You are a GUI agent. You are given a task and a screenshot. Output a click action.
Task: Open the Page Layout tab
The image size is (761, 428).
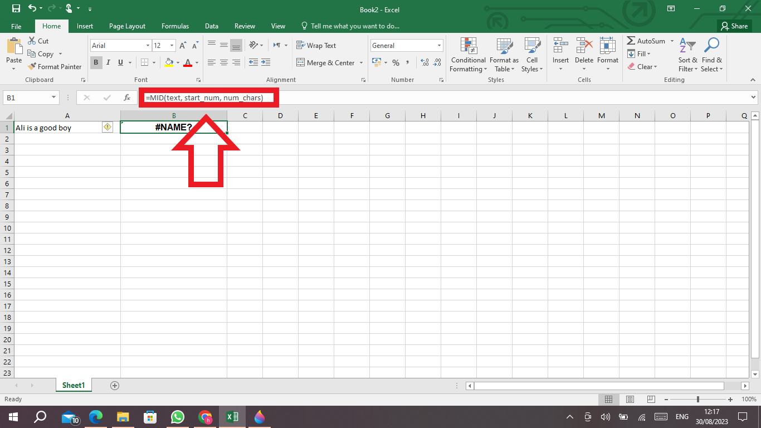(x=127, y=26)
